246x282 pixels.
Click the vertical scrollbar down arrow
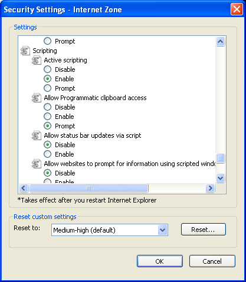pyautogui.click(x=220, y=178)
